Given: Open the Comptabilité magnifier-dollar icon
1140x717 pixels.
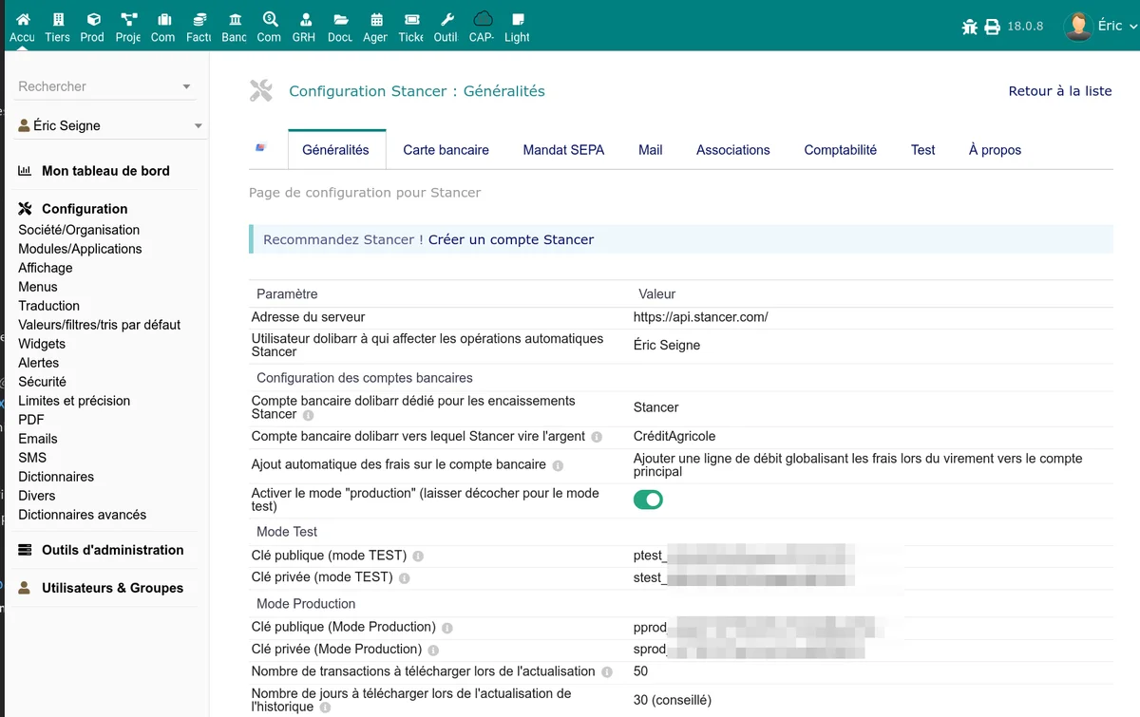Looking at the screenshot, I should 270,19.
